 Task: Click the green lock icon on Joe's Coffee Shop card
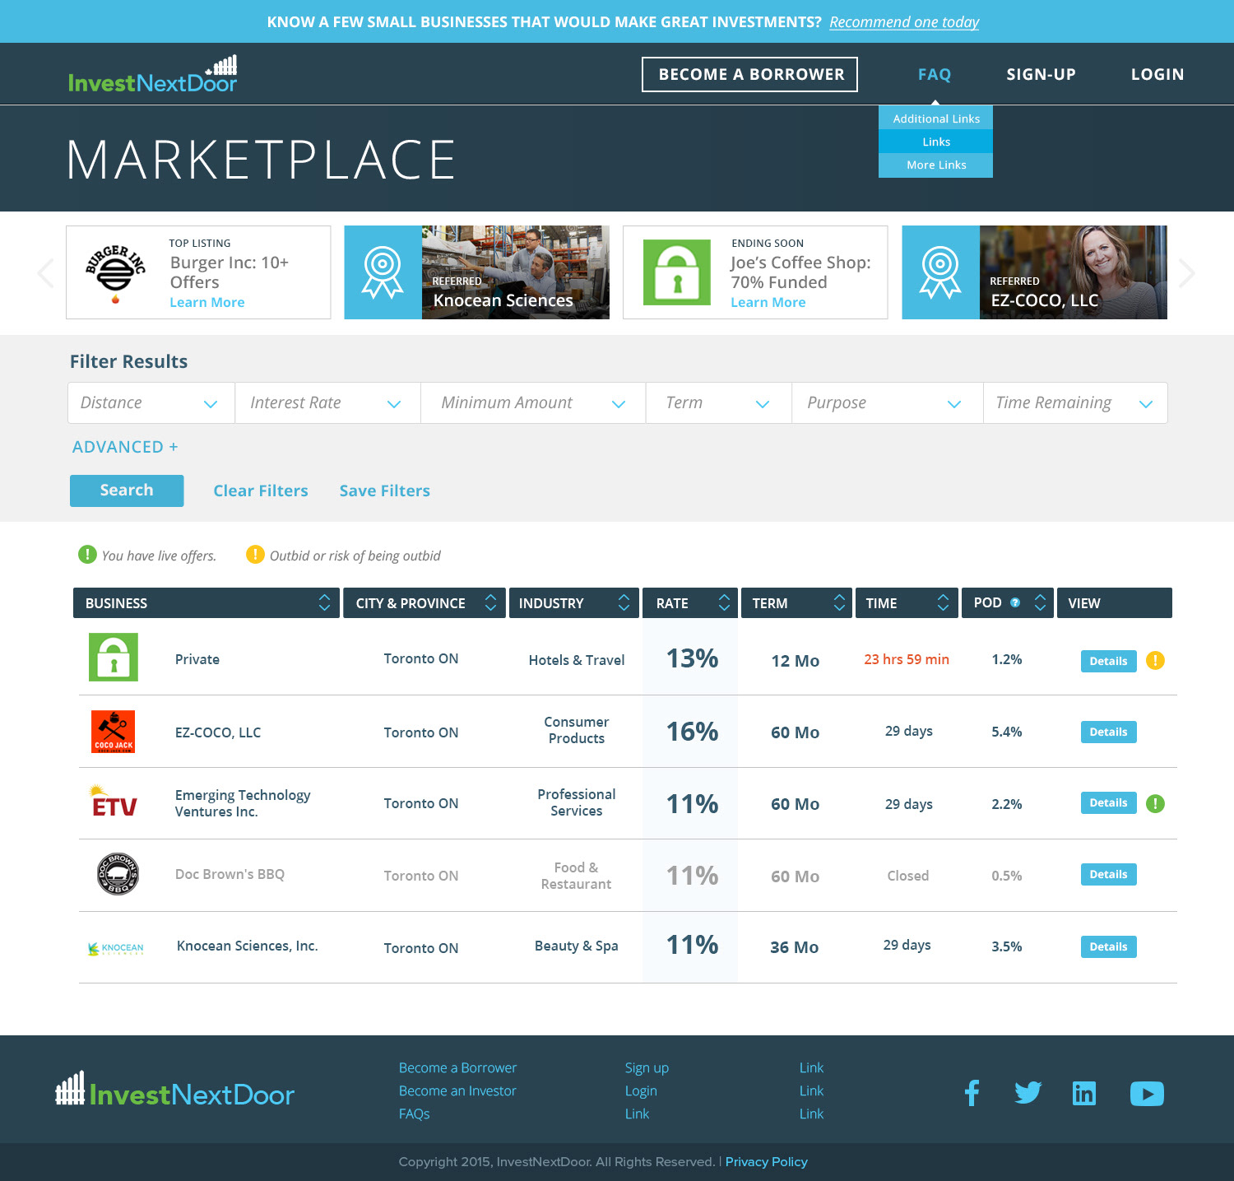[677, 272]
